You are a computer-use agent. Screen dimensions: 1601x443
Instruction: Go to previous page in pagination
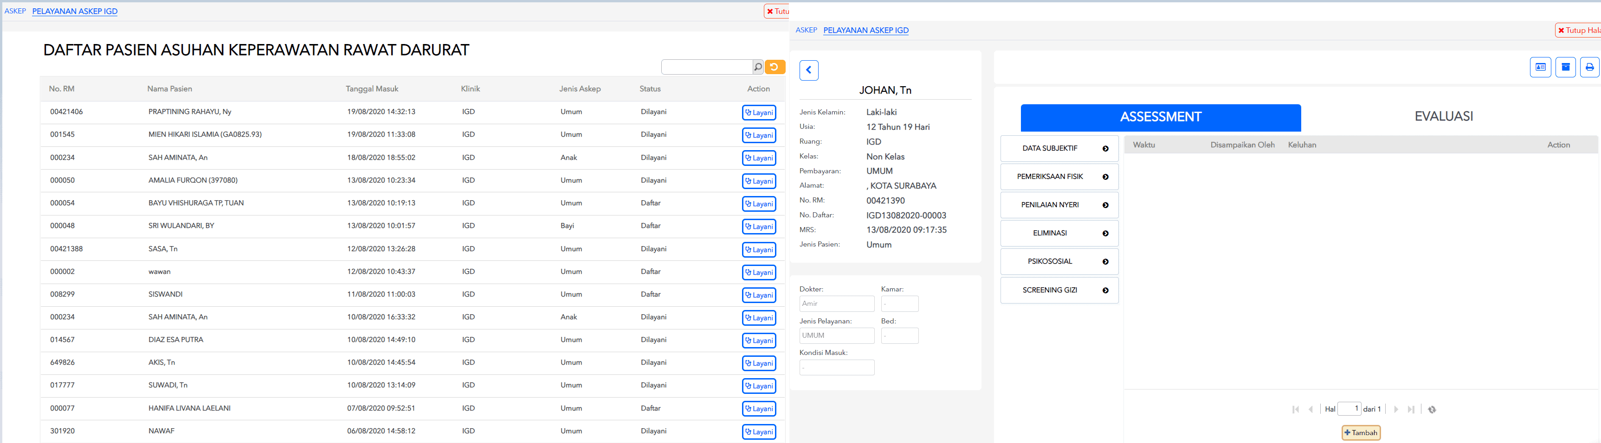[x=1311, y=410]
